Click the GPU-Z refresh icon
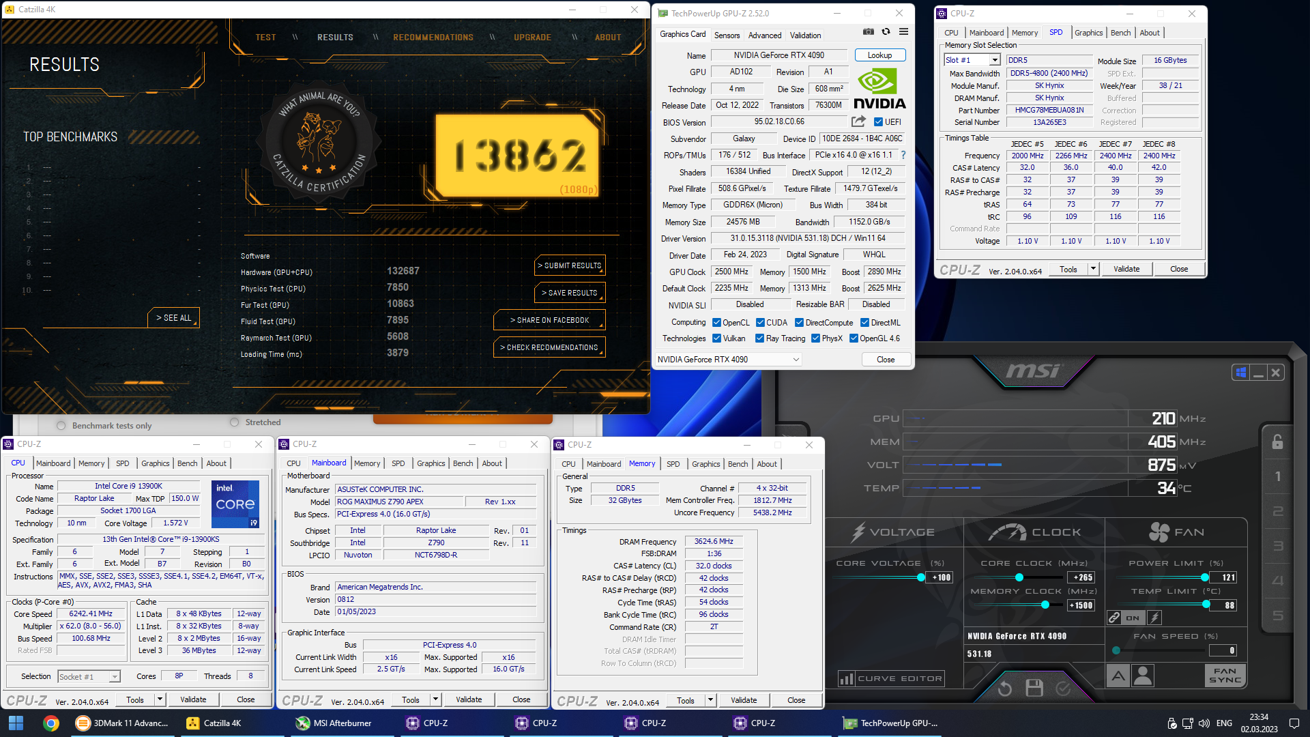Viewport: 1310px width, 737px height. coord(886,32)
